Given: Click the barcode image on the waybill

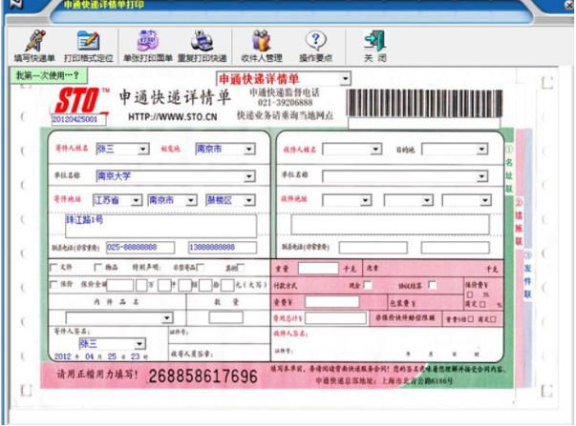Looking at the screenshot, I should click(425, 104).
